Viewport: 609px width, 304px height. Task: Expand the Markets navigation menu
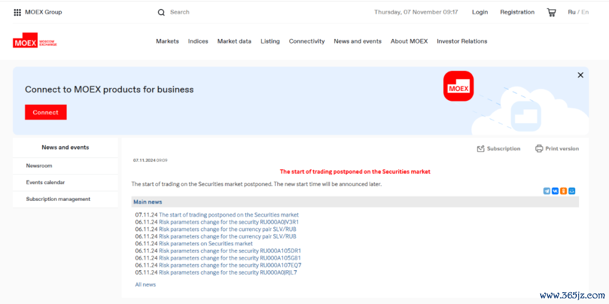[x=167, y=41]
